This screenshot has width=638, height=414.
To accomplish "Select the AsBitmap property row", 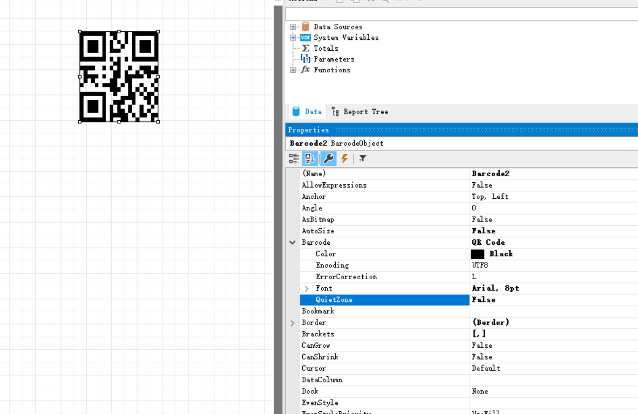I will pos(384,219).
